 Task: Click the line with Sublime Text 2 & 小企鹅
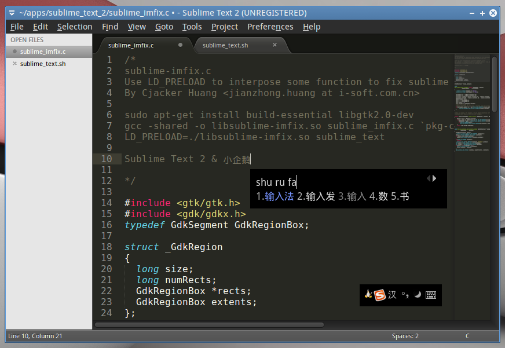188,159
